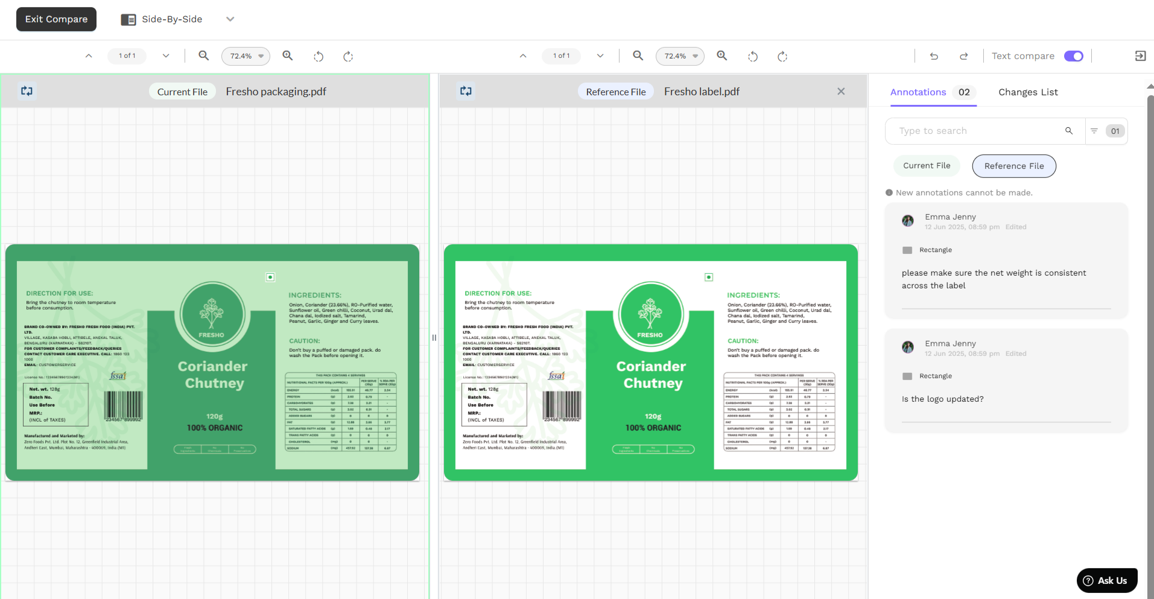Click the Reference File header chip
This screenshot has height=599, width=1154.
pyautogui.click(x=616, y=92)
